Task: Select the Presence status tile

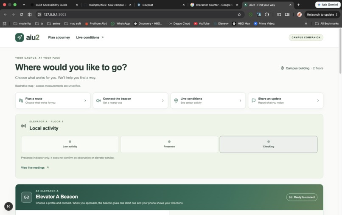Action: (169, 144)
